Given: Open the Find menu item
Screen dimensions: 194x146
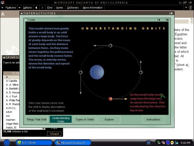Looking at the screenshot, I should 50,8.
